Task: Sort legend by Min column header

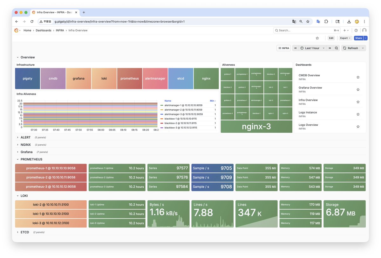Action: pyautogui.click(x=213, y=101)
